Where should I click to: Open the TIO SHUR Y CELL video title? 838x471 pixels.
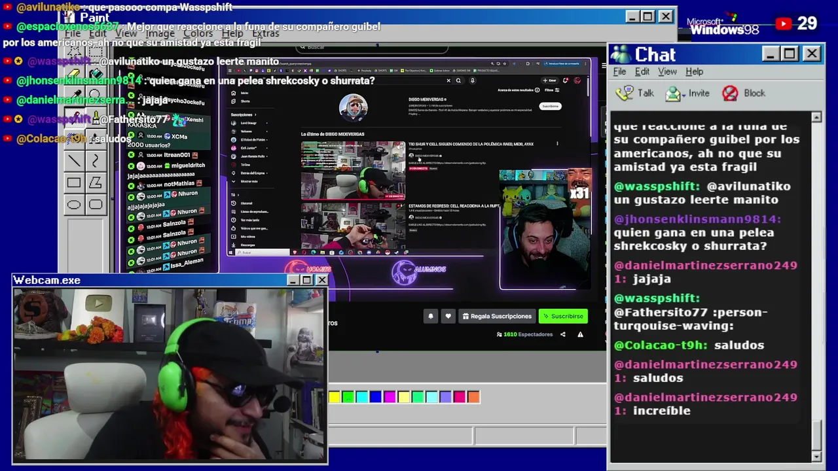[x=471, y=144]
